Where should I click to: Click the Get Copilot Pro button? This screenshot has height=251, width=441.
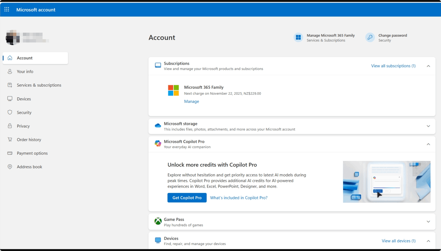(187, 198)
